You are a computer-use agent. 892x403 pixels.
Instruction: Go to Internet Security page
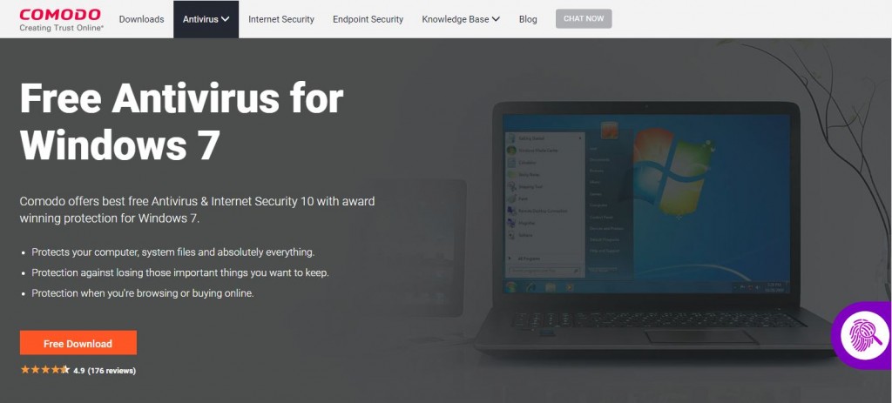point(281,19)
